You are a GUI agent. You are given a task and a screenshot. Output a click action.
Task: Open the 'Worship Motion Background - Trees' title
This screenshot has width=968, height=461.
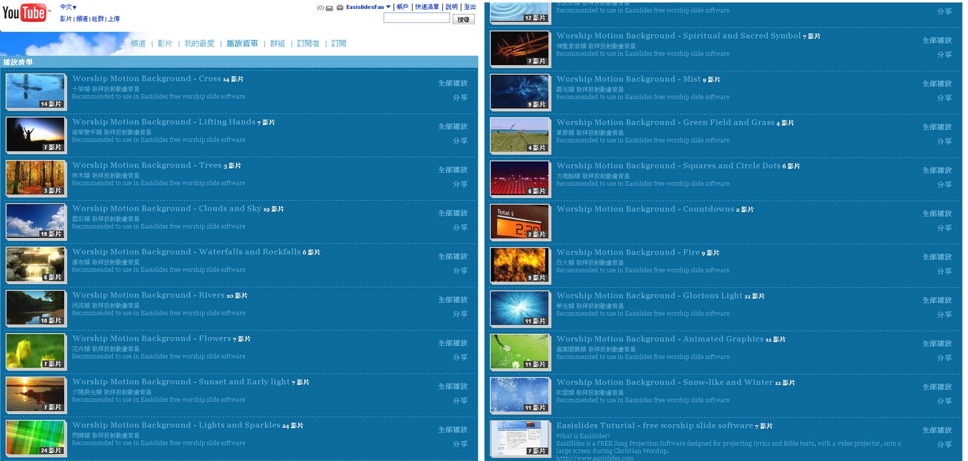coord(147,165)
